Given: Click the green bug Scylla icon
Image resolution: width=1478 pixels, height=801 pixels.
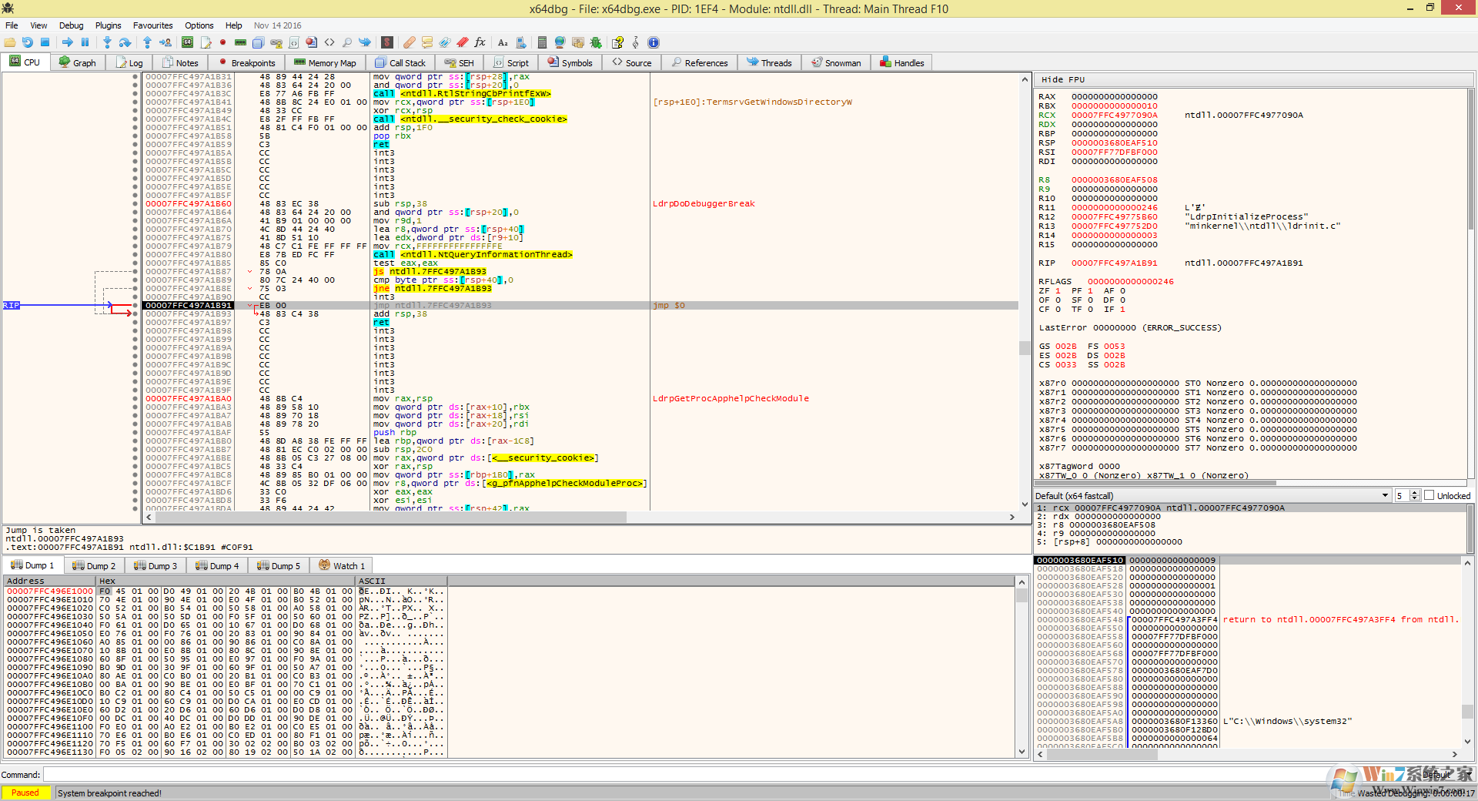Looking at the screenshot, I should pyautogui.click(x=595, y=42).
